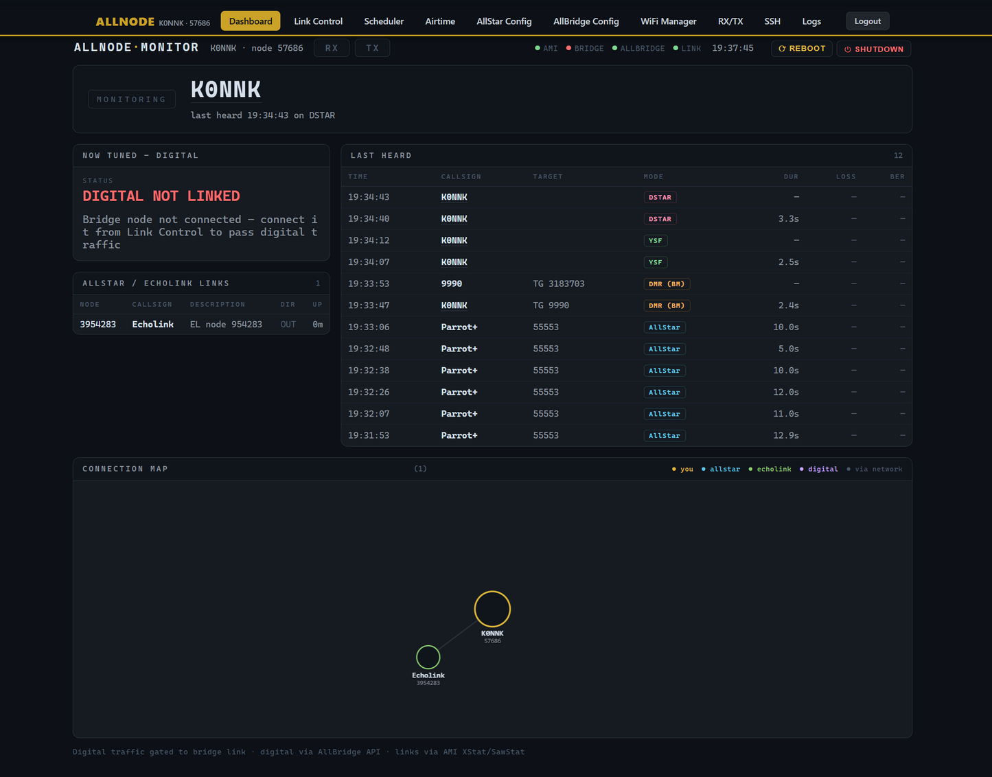Click the ALLBRIDGE status dot
992x777 pixels.
[614, 48]
